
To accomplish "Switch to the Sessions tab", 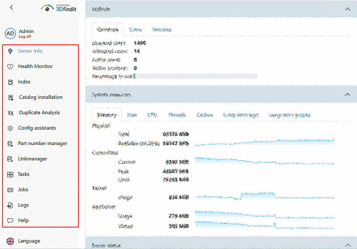I will click(162, 30).
